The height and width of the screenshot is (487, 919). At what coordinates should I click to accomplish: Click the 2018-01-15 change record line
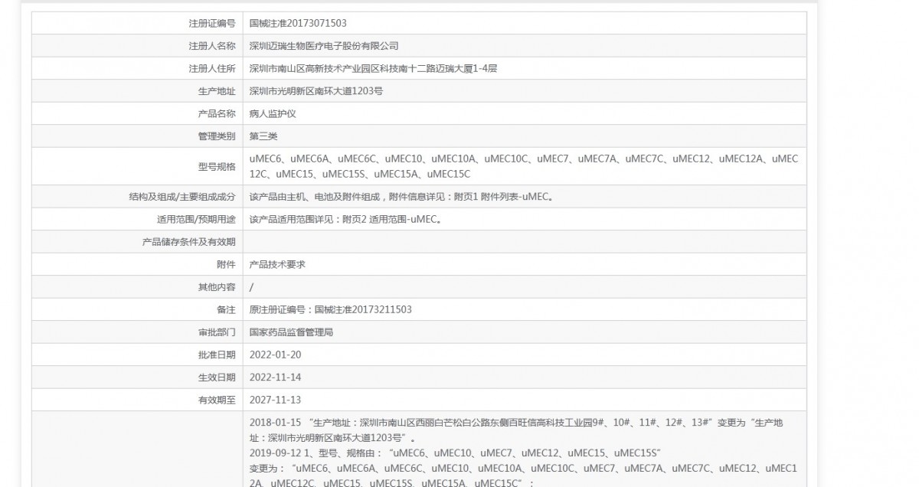coord(516,423)
